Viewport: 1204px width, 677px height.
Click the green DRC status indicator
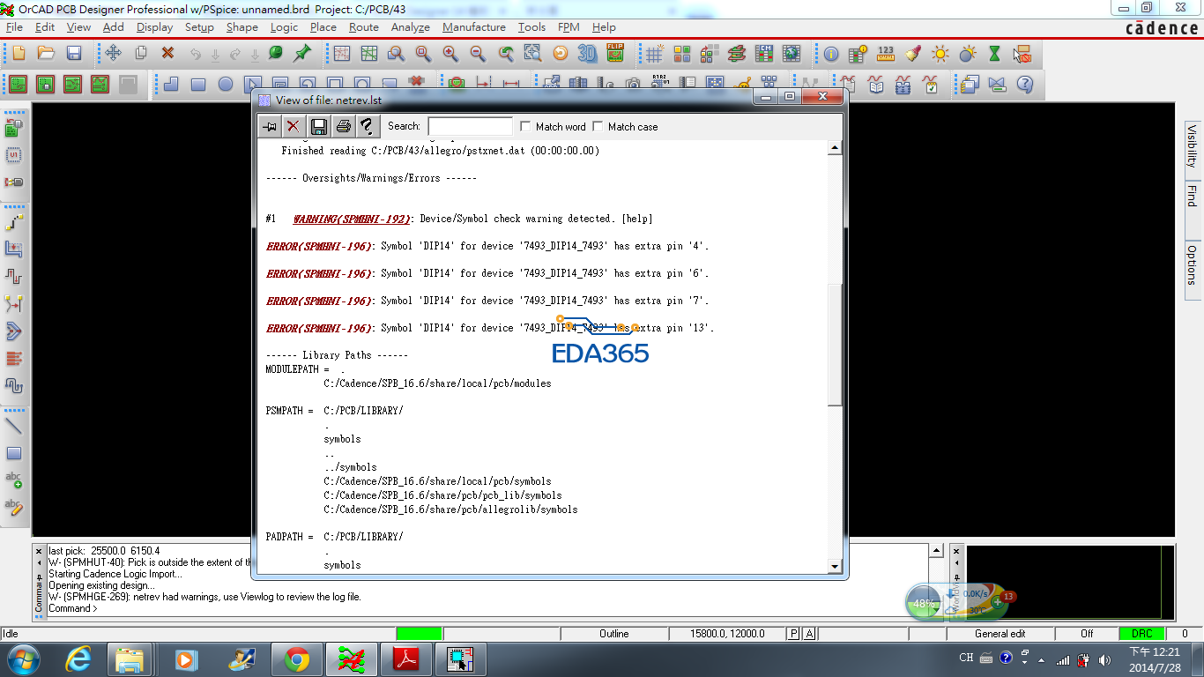point(1141,634)
